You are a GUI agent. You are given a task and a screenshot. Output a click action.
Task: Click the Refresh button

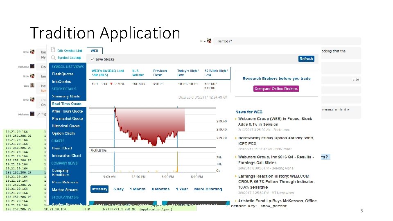pyautogui.click(x=306, y=59)
